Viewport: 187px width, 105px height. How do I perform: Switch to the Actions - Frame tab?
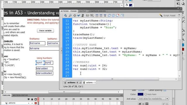(x=69, y=11)
